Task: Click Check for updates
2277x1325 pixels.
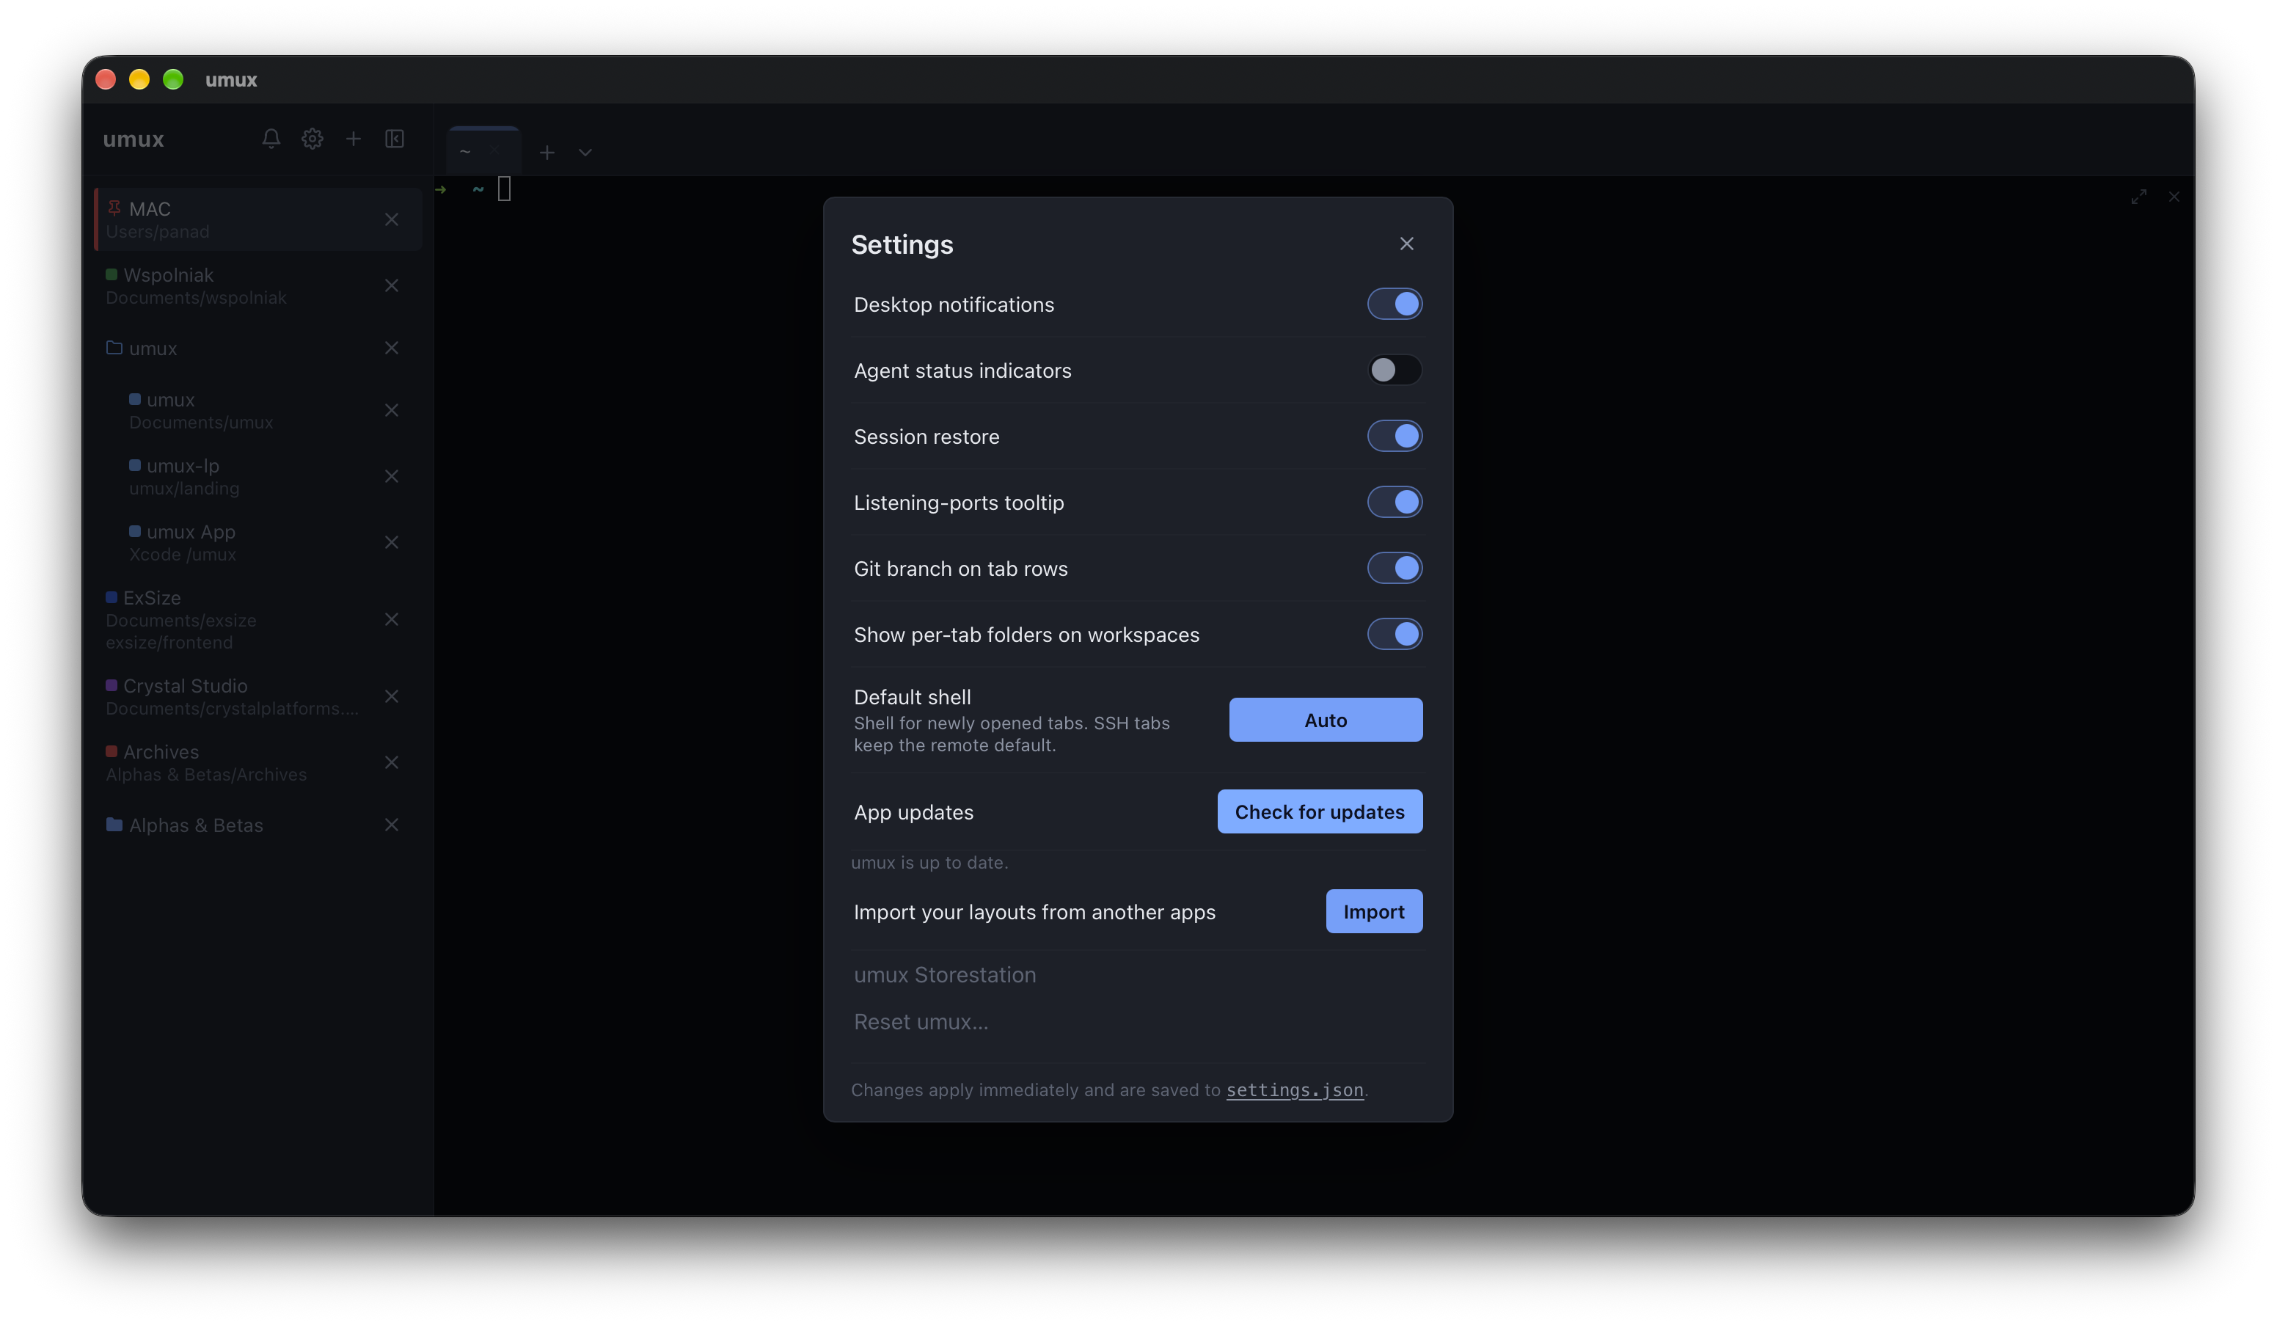Action: 1319,811
